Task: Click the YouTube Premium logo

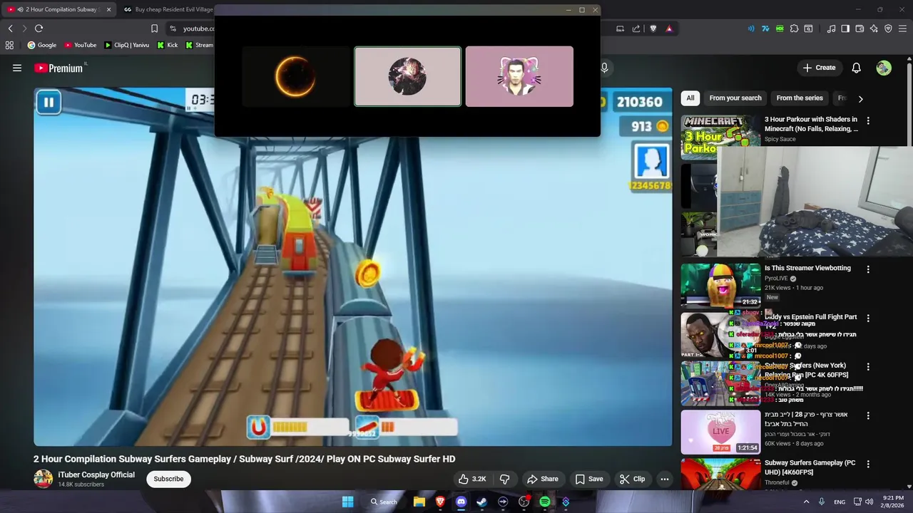Action: pyautogui.click(x=58, y=68)
